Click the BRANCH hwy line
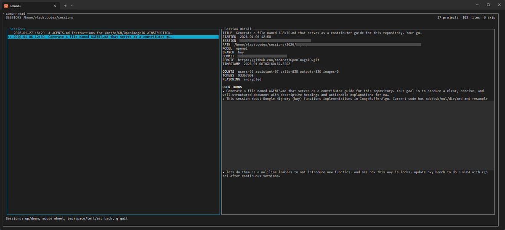Screen dimensions: 505x230 pos(233,52)
